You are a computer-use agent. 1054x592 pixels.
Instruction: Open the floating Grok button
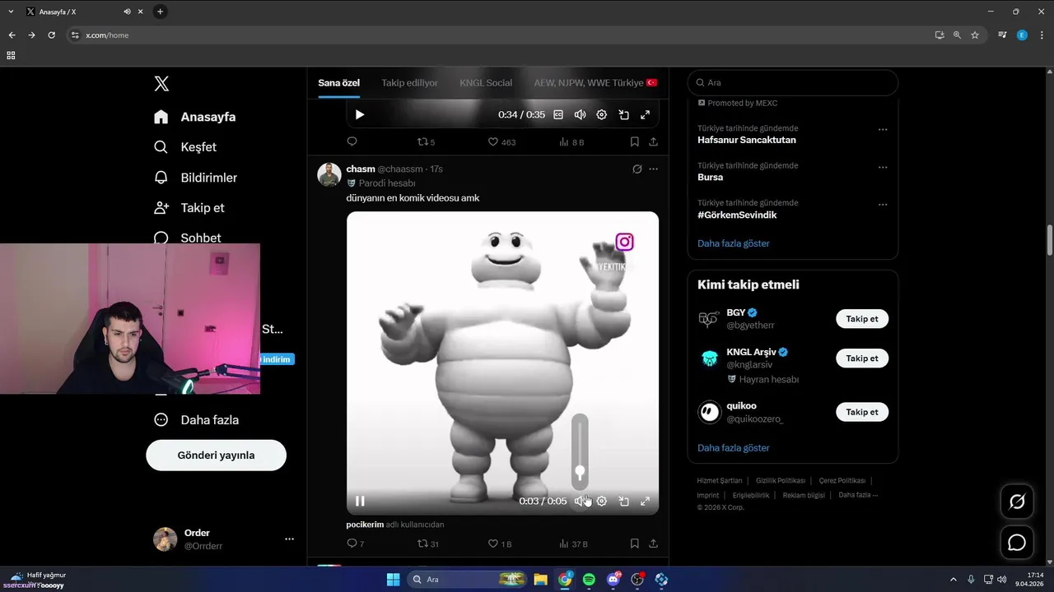pos(1017,502)
